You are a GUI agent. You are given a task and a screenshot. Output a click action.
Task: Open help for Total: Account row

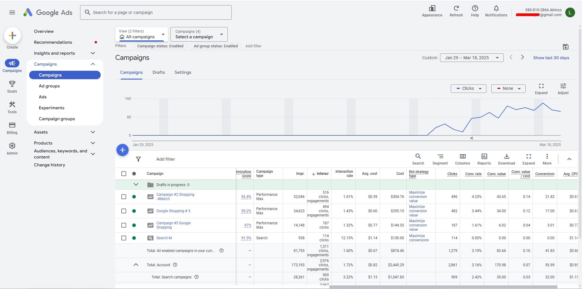(175, 265)
